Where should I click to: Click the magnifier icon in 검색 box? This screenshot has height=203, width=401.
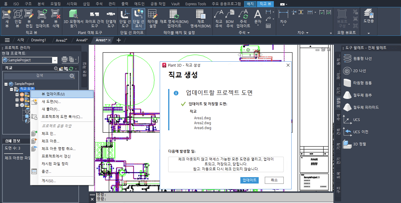72,76
